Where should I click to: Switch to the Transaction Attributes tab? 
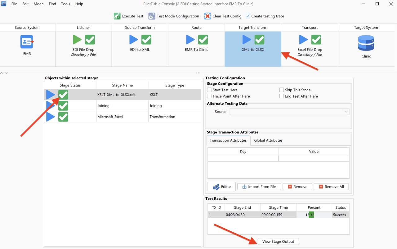tap(228, 140)
